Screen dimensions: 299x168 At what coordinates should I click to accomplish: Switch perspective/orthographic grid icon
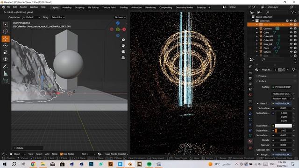coord(123,57)
